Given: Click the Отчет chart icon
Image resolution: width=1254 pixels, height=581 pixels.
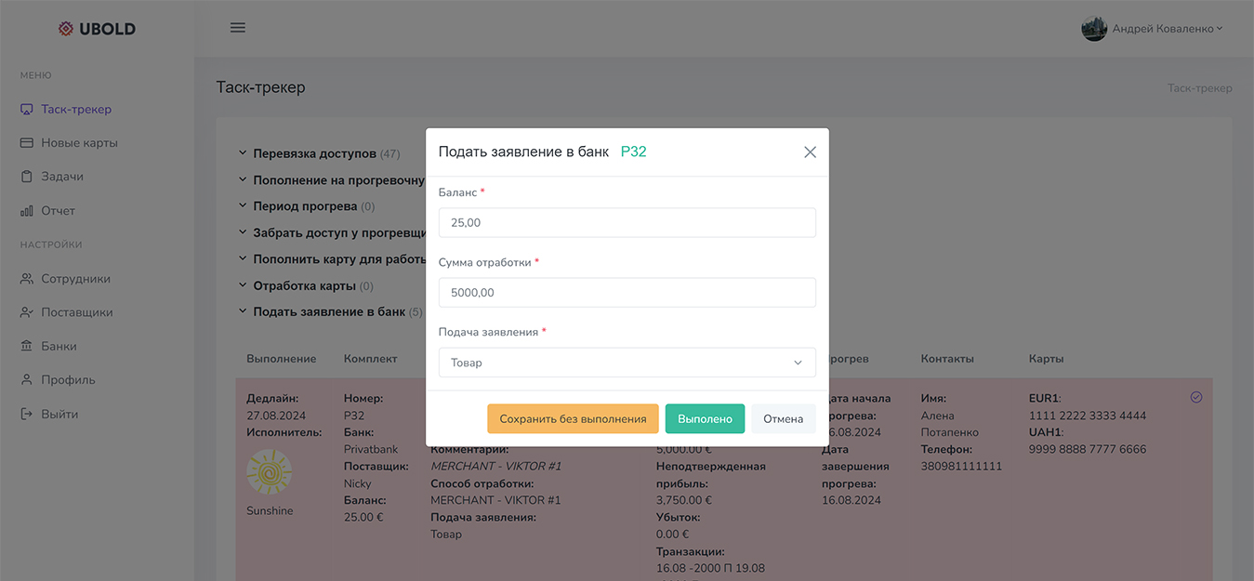Looking at the screenshot, I should pos(27,211).
